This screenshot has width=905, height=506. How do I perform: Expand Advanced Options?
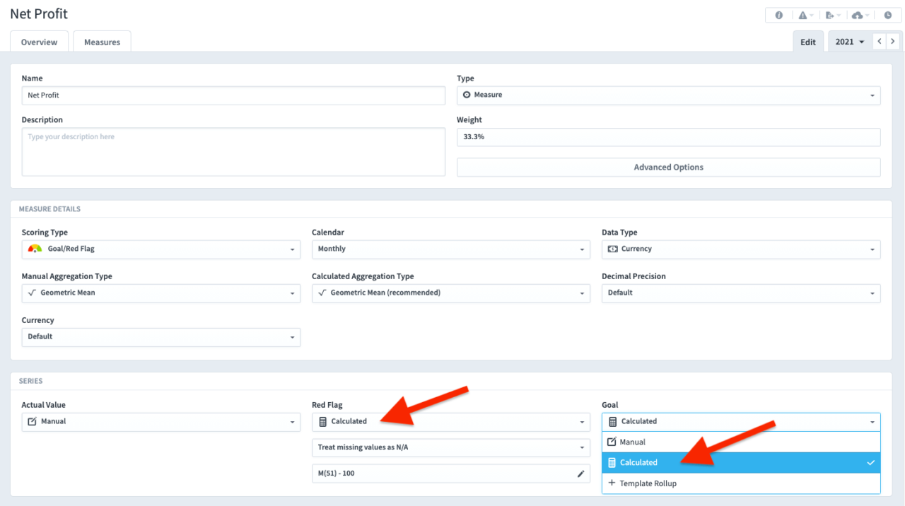pyautogui.click(x=668, y=167)
